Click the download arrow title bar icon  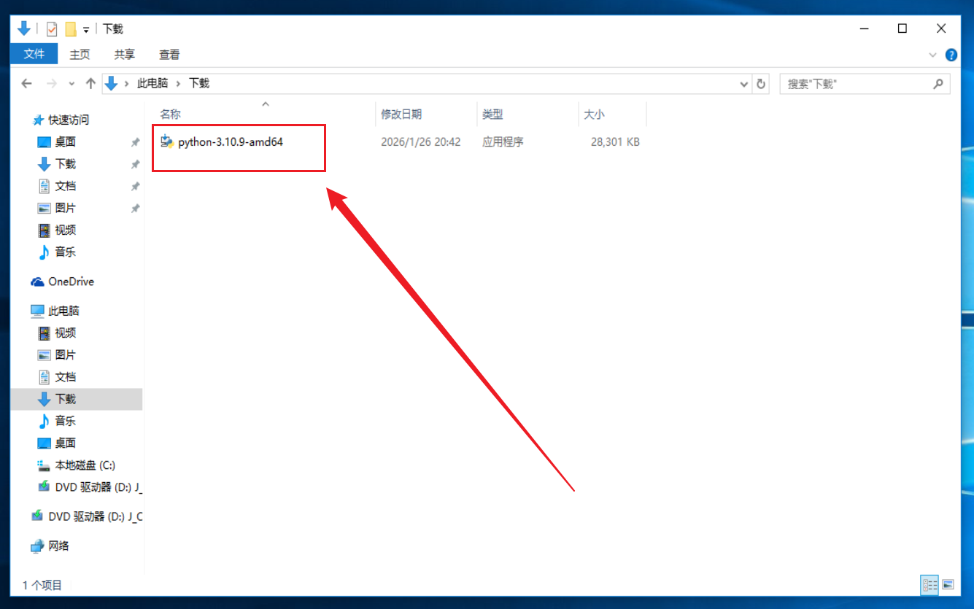tap(23, 28)
